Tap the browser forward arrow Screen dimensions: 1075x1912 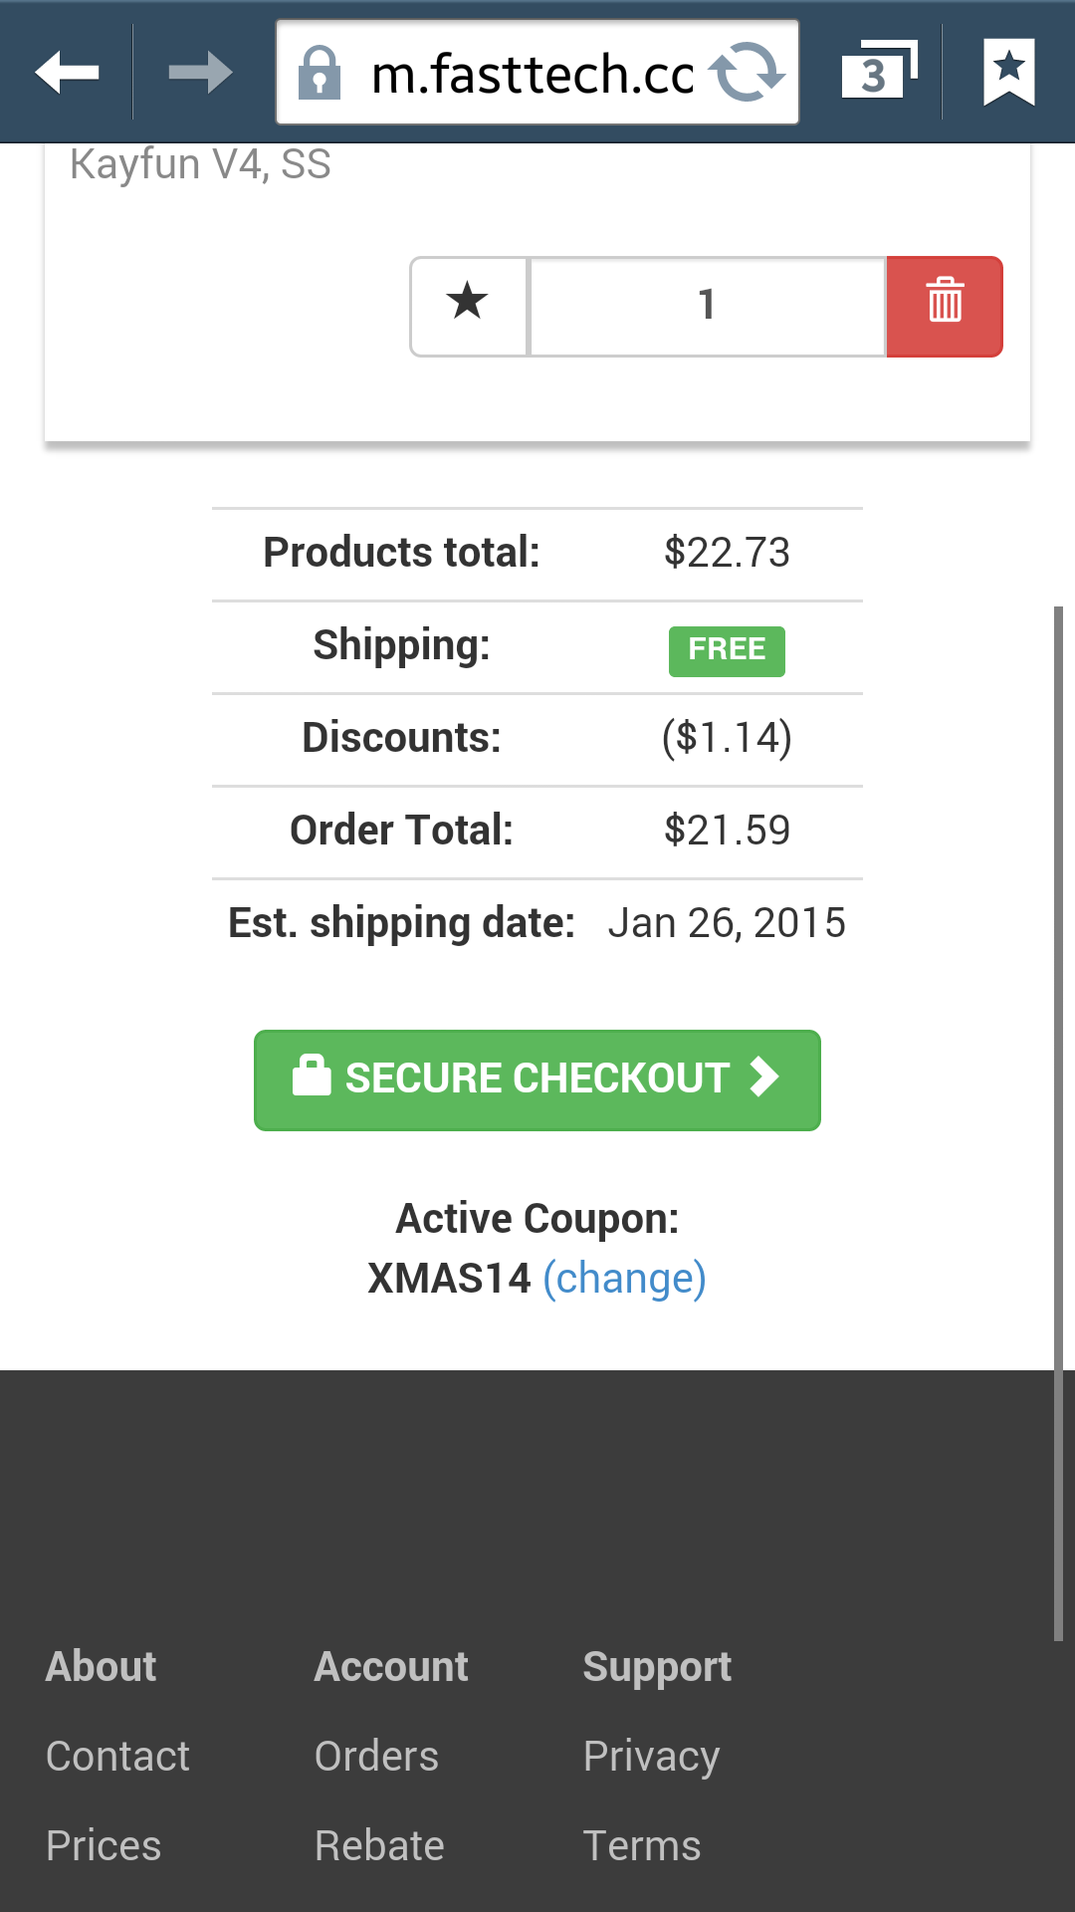[200, 73]
